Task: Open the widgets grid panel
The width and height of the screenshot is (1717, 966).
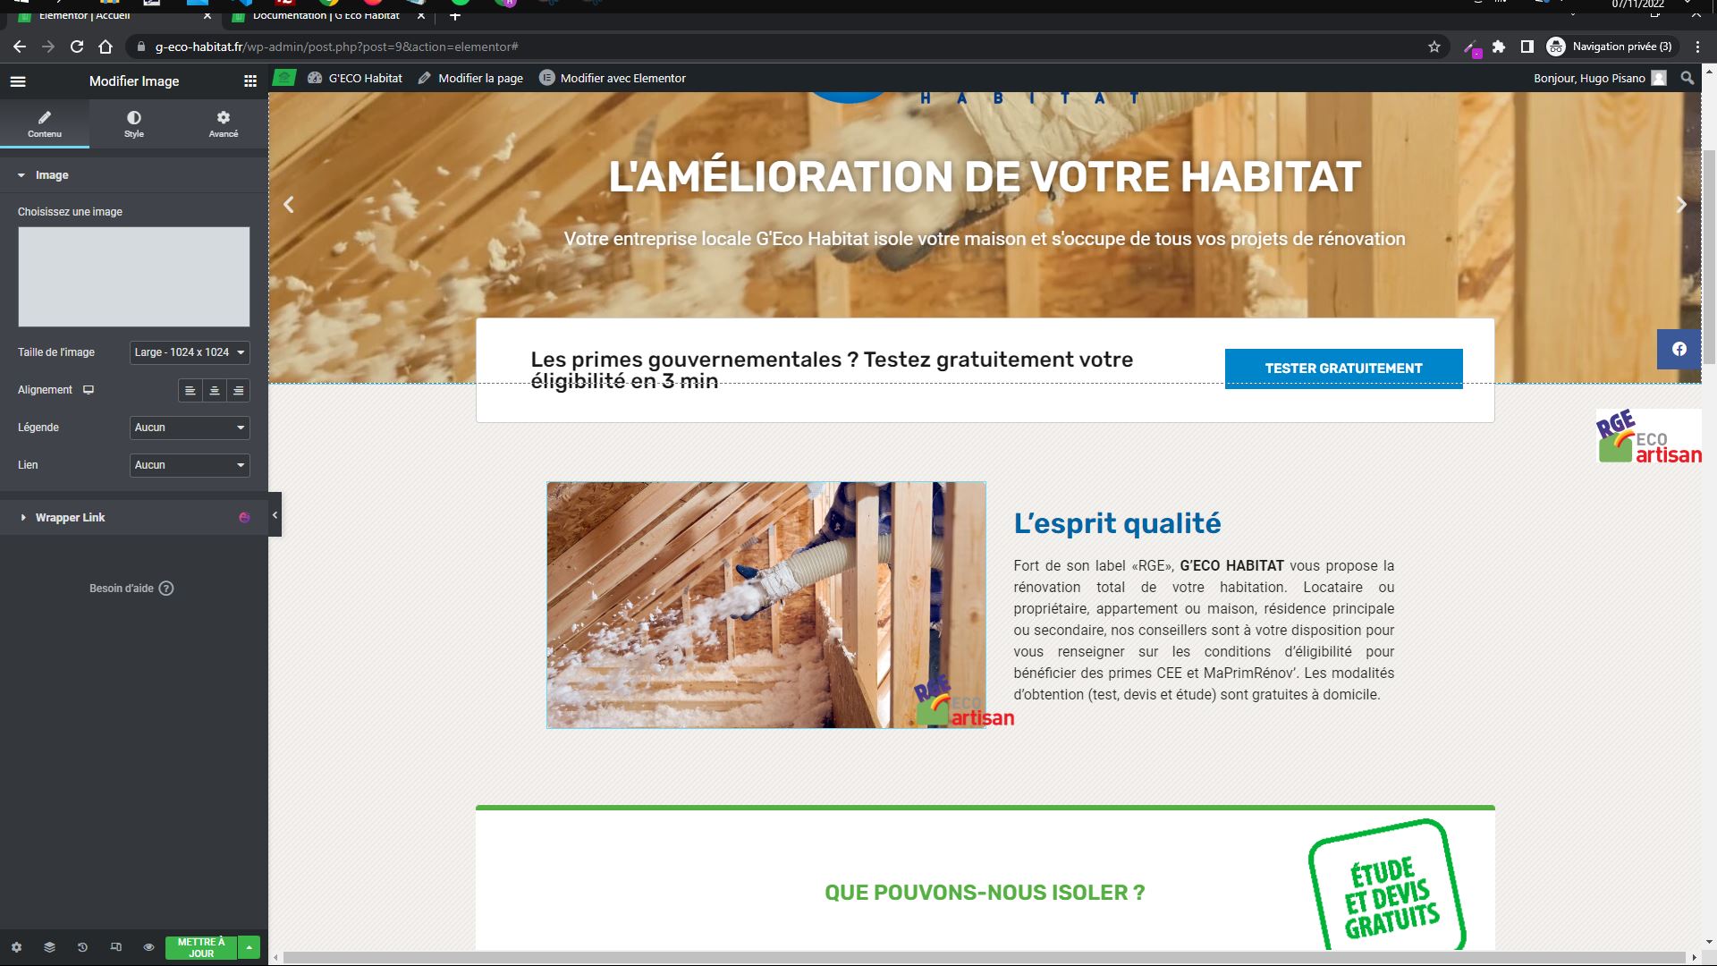Action: 250,81
